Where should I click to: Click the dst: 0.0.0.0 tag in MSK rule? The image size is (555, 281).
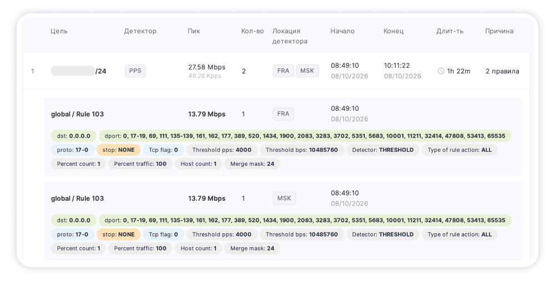click(x=74, y=220)
